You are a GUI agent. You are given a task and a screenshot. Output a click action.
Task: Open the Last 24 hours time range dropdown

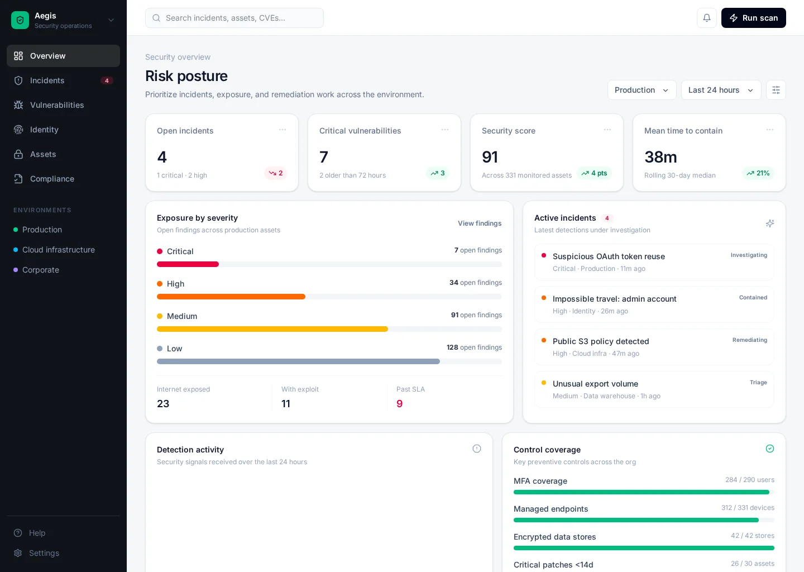coord(721,90)
